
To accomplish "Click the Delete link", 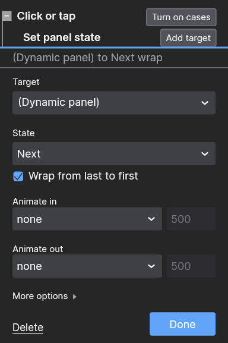I will (x=28, y=328).
